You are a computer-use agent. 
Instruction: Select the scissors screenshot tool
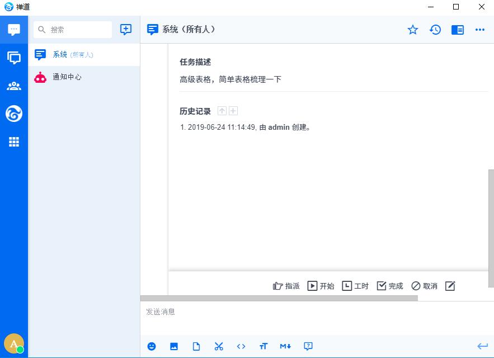[219, 346]
